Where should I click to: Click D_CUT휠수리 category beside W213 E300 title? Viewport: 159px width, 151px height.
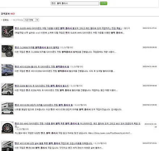(x=101, y=143)
